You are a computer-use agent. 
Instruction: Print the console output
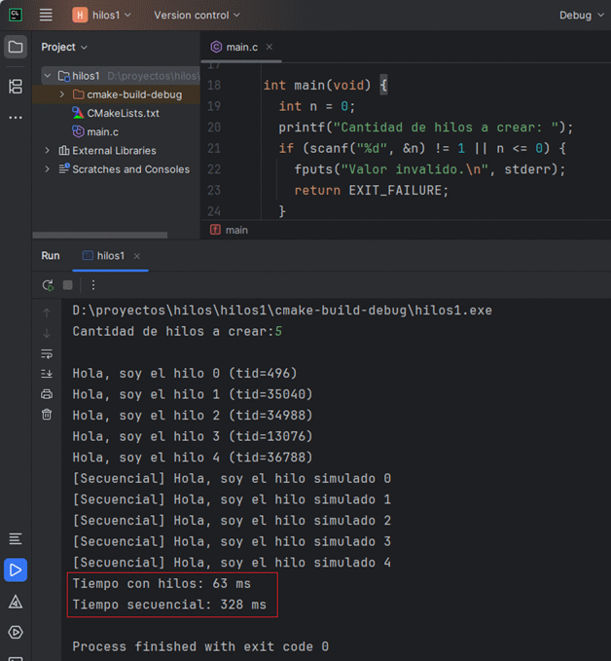(x=47, y=394)
